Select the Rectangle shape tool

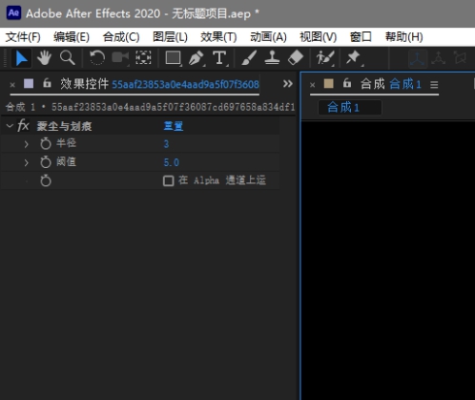(x=174, y=58)
